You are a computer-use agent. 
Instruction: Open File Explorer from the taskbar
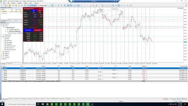pos(43,104)
